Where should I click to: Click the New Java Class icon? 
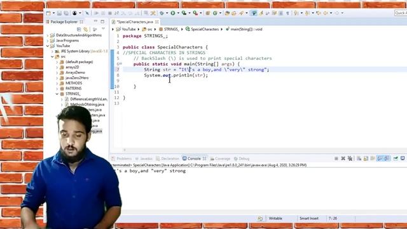(x=215, y=13)
